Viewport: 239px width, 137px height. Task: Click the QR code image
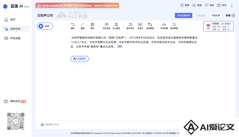[x=16, y=121]
